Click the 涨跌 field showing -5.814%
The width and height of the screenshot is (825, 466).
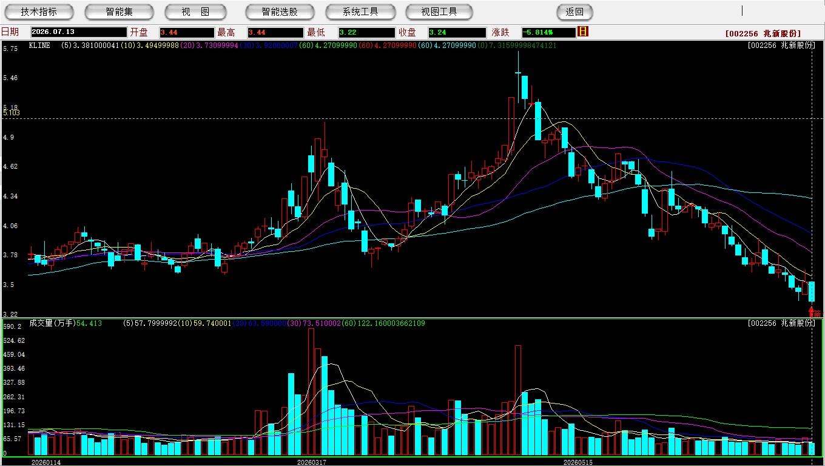click(548, 32)
